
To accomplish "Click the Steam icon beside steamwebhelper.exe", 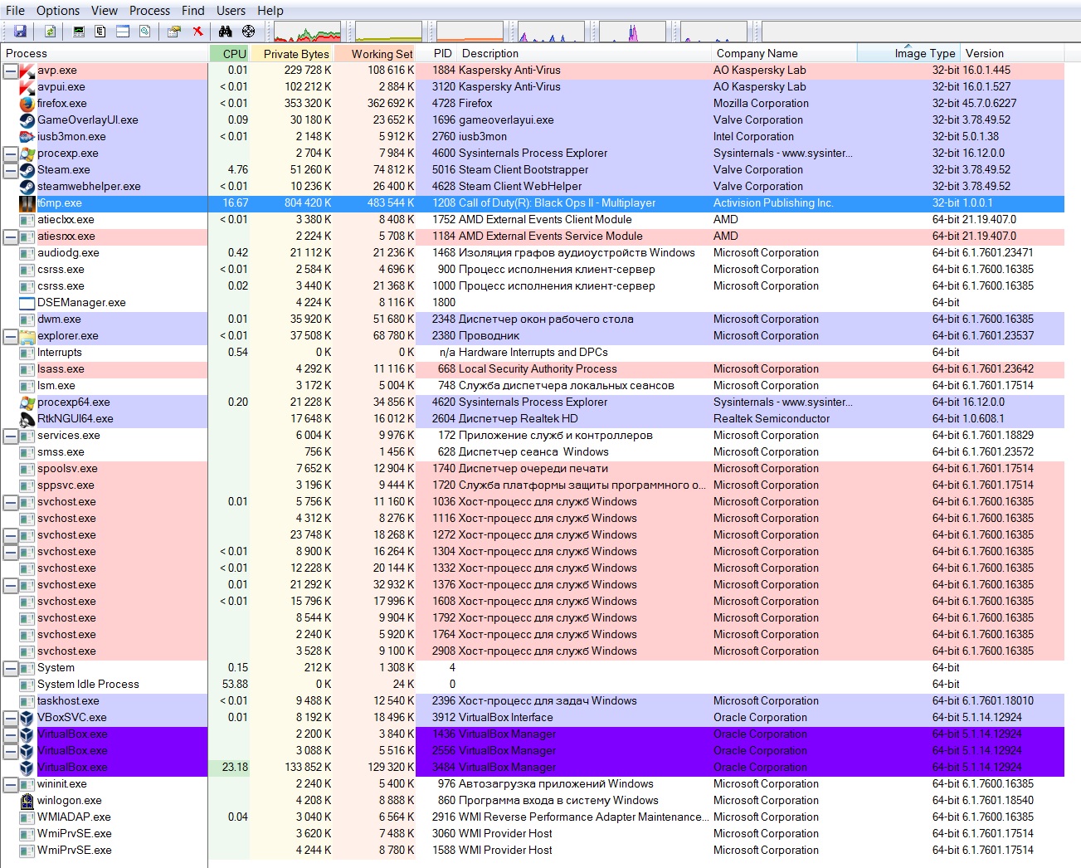I will pyautogui.click(x=27, y=187).
